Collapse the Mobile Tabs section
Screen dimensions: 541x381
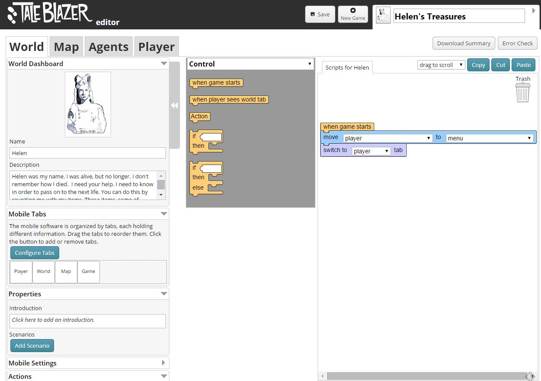coord(164,214)
